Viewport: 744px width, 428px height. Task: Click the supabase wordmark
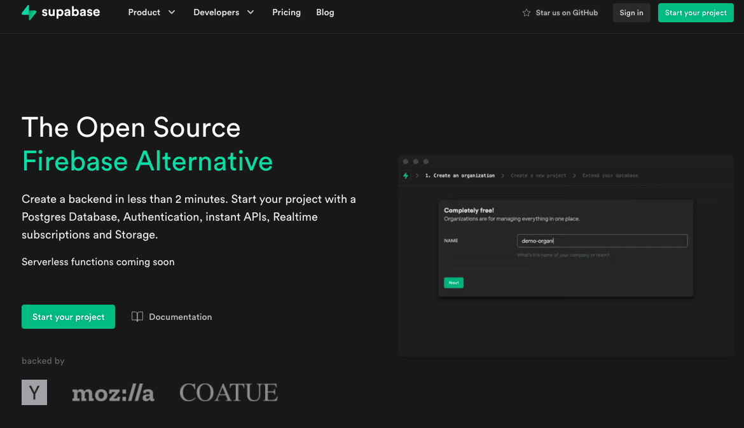coord(71,12)
